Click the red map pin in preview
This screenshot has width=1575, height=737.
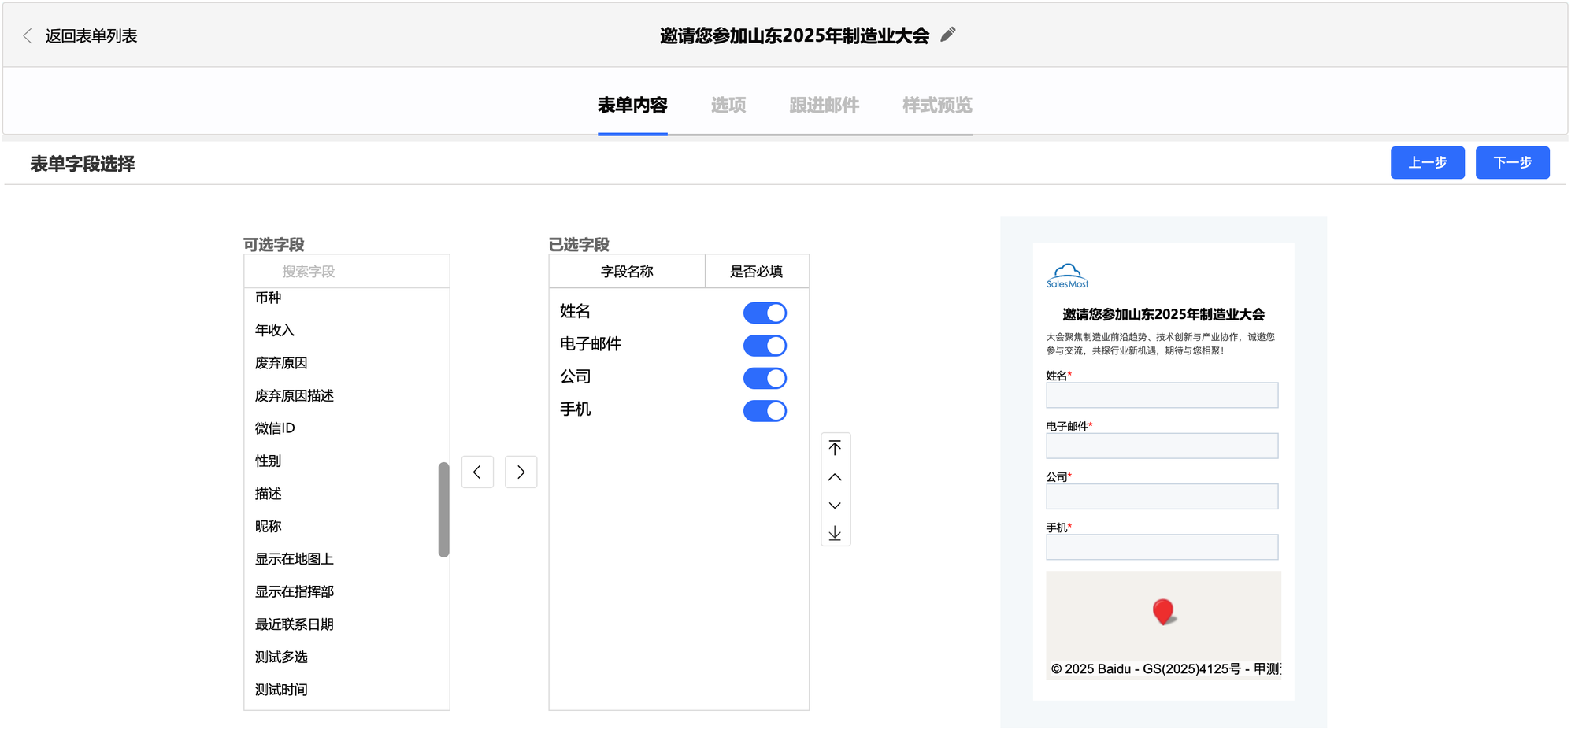coord(1163,611)
